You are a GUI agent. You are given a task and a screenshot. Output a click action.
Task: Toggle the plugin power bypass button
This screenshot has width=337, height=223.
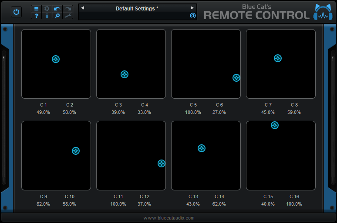coord(16,12)
